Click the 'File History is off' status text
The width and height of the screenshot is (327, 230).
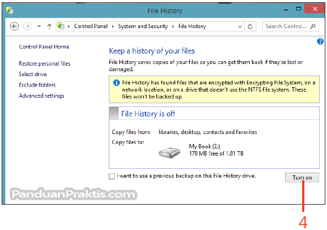click(148, 114)
